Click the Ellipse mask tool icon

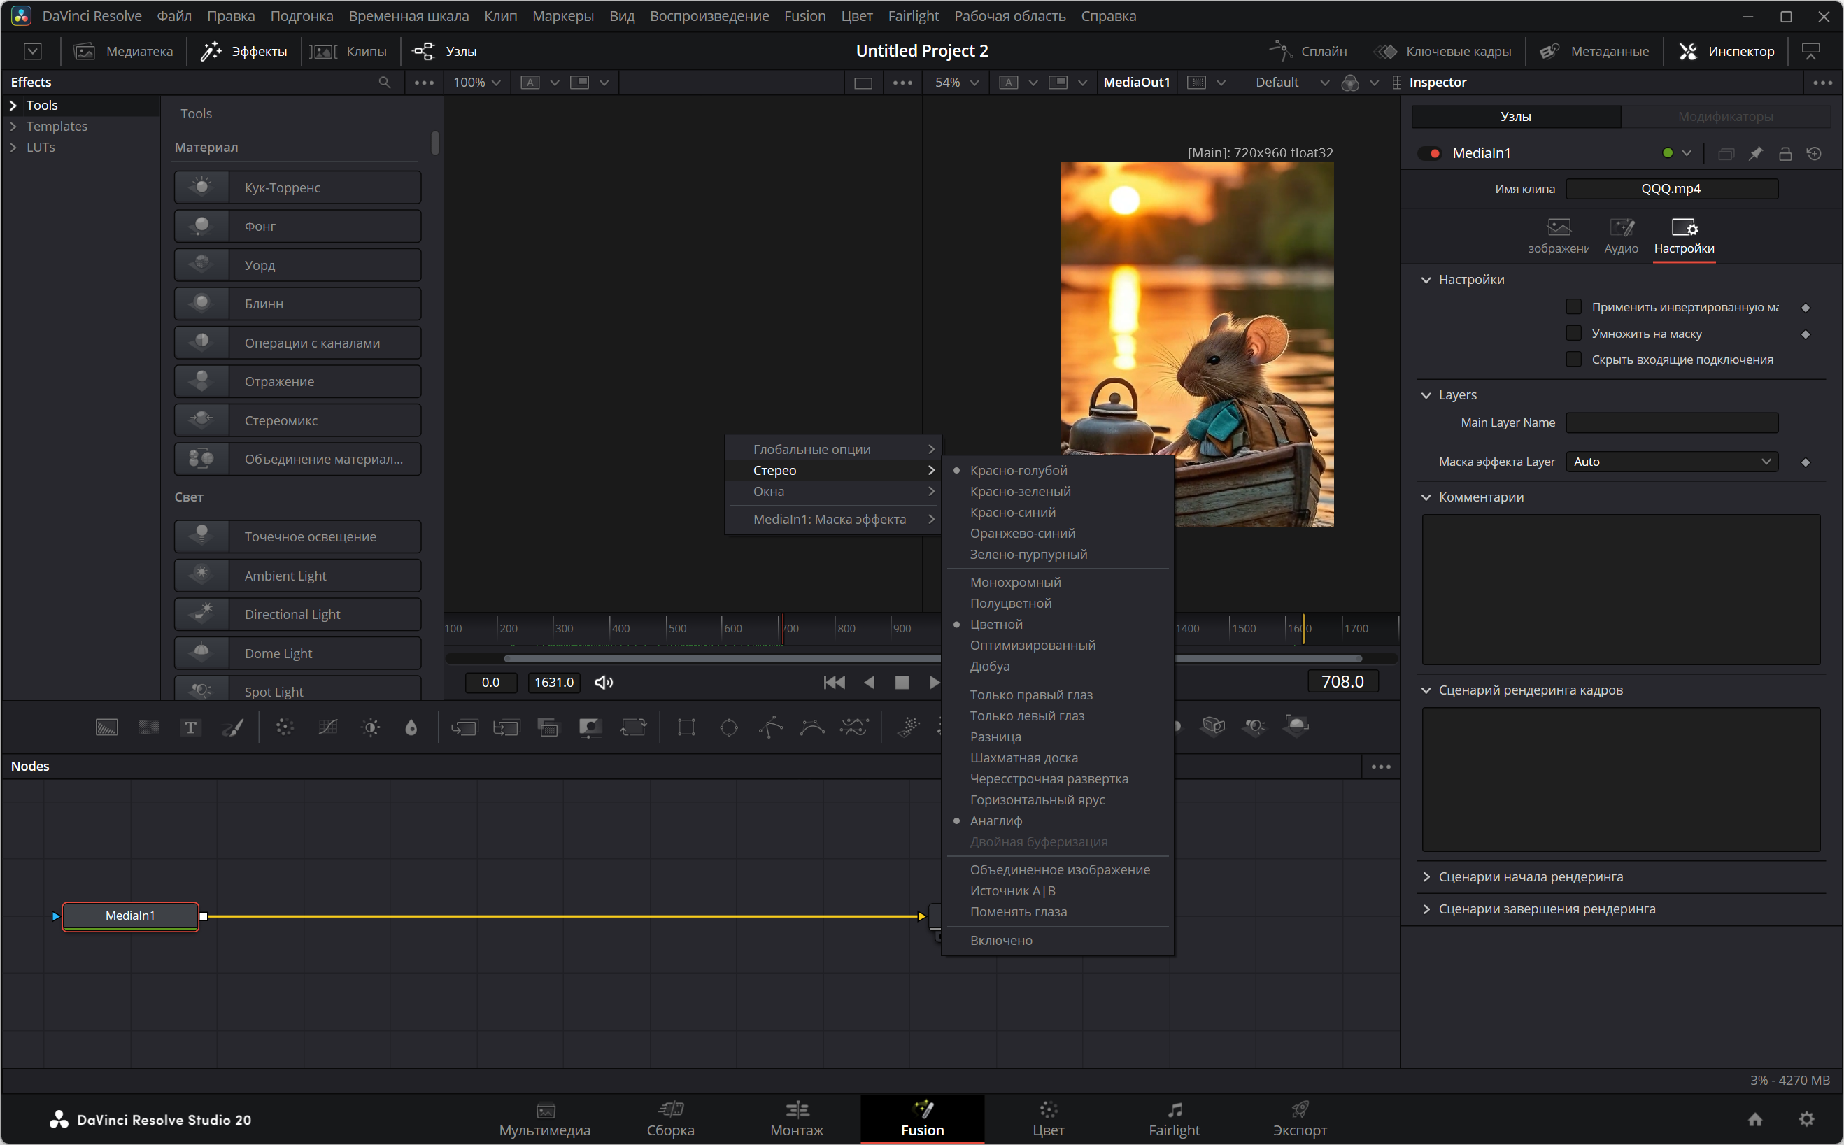point(728,727)
